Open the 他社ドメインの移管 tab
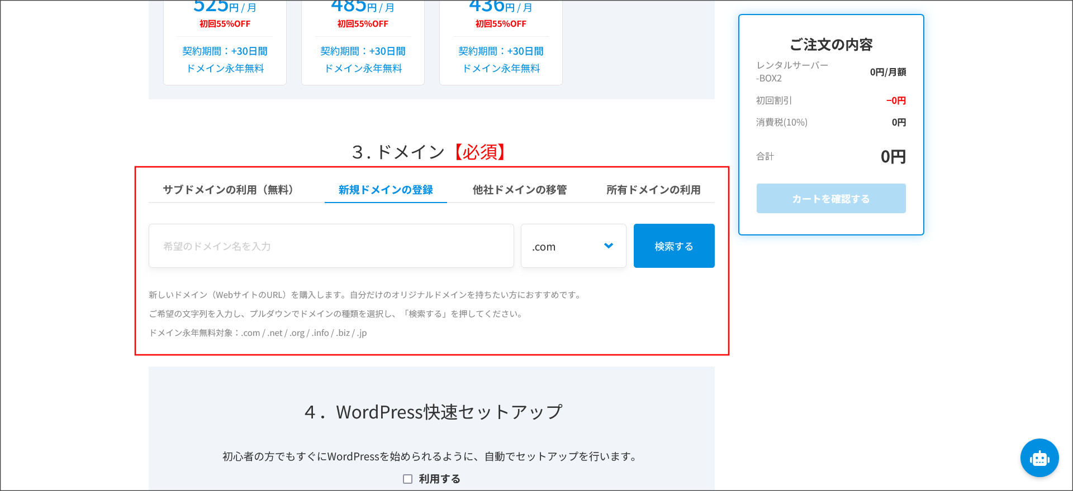Viewport: 1073px width, 491px height. click(519, 190)
